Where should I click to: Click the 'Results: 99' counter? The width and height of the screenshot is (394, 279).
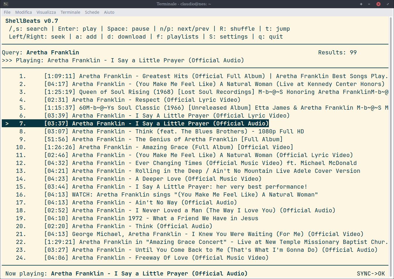click(x=337, y=53)
